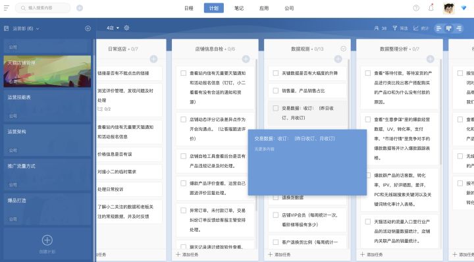
Task: Check the 店铺VIP会员 task
Action: pyautogui.click(x=276, y=215)
